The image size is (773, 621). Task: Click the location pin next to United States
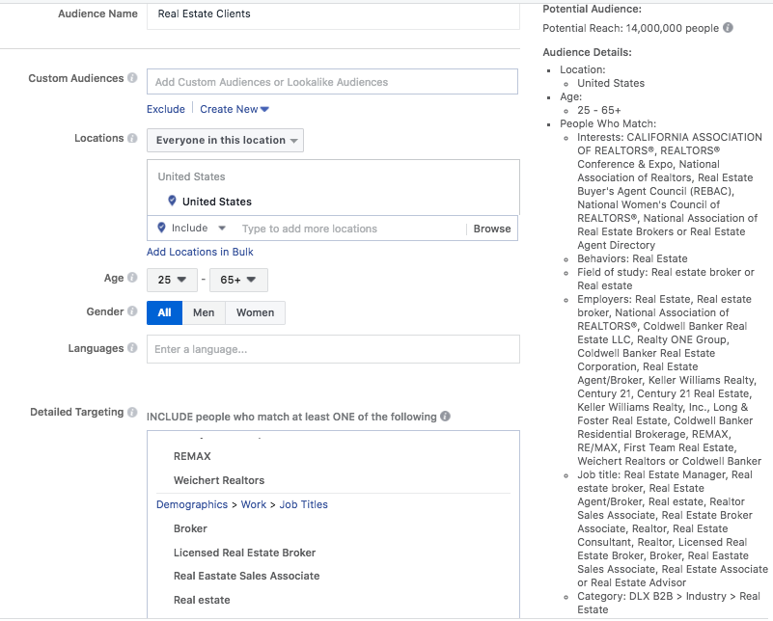pyautogui.click(x=172, y=201)
